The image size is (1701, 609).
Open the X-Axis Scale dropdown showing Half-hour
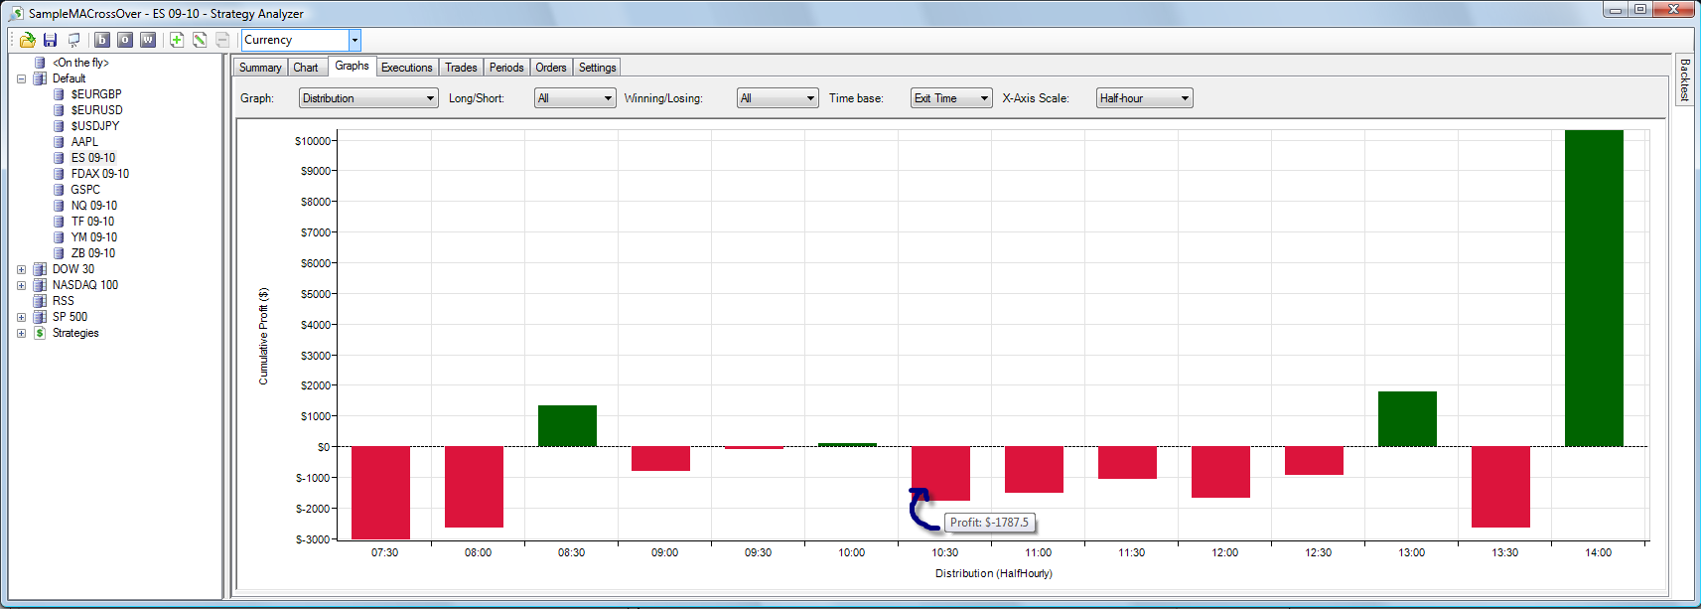pos(1145,98)
